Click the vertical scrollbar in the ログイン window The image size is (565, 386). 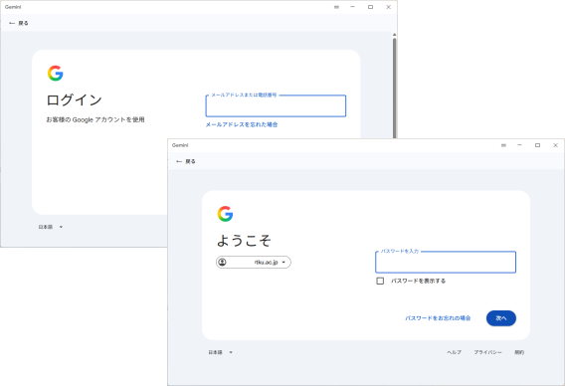tap(394, 88)
